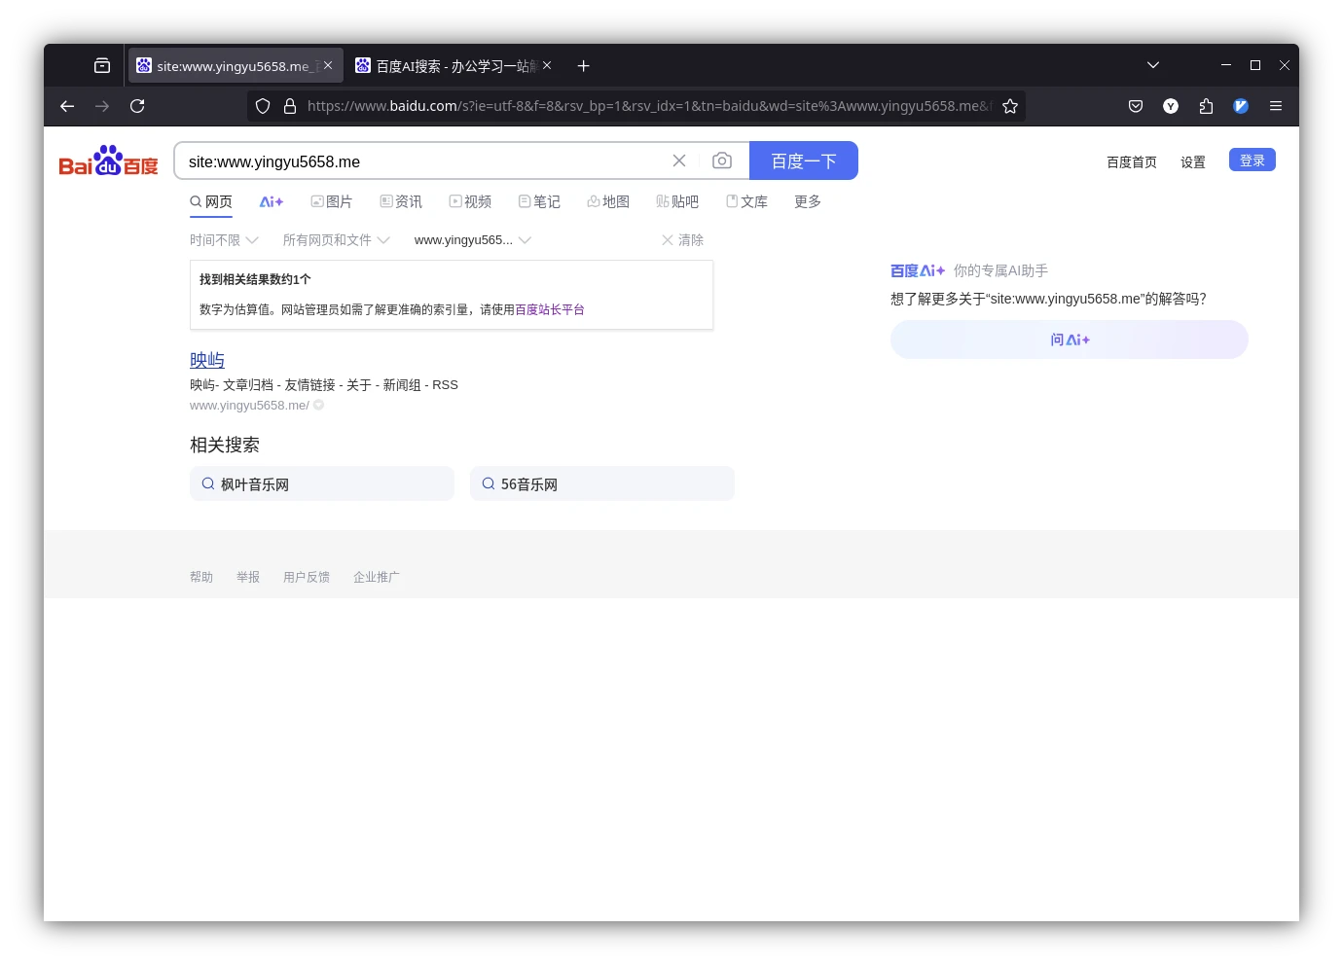Image resolution: width=1343 pixels, height=965 pixels.
Task: Bookmark this page with star icon
Action: pos(1010,106)
